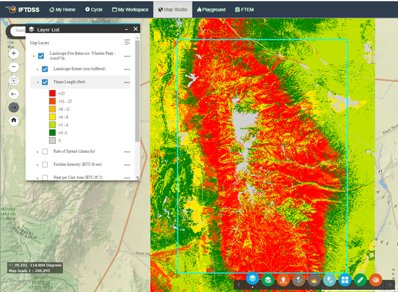Screen dimensions: 398x292
Task: Open the Layer List widget in bottom toolbar
Action: [x=252, y=280]
